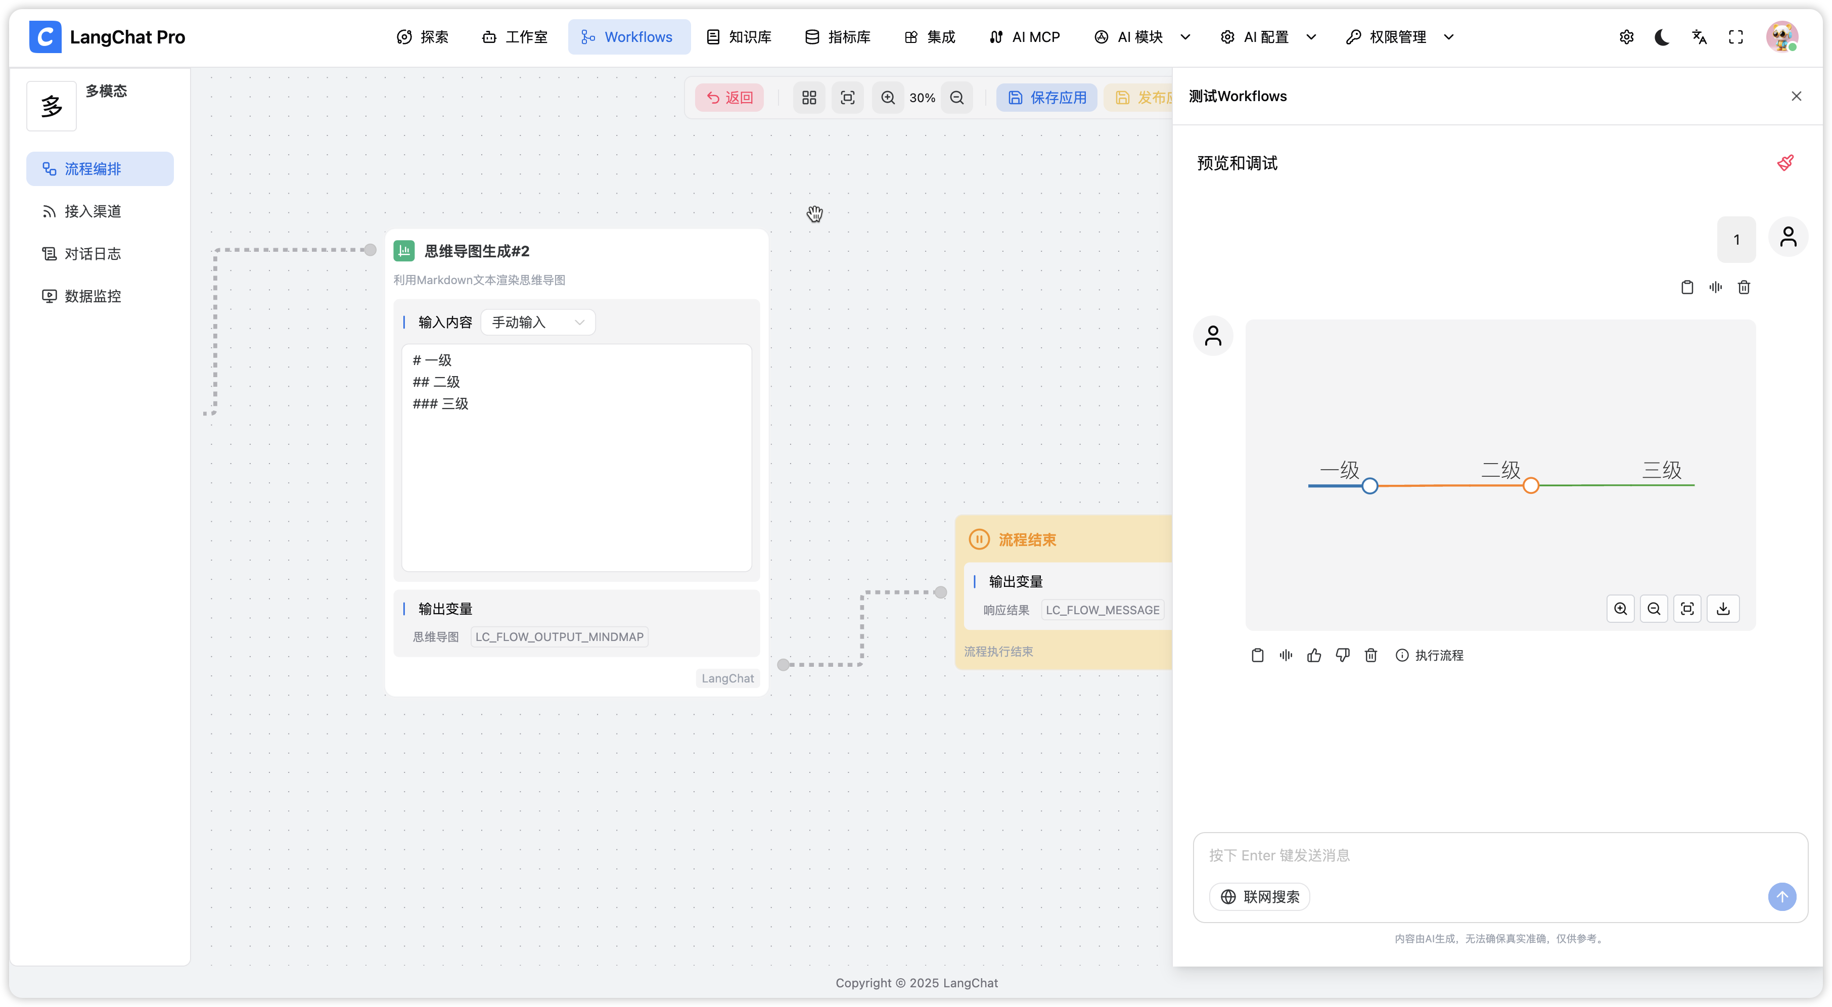Select 对话日志 in the sidebar
The height and width of the screenshot is (1007, 1832).
point(93,254)
